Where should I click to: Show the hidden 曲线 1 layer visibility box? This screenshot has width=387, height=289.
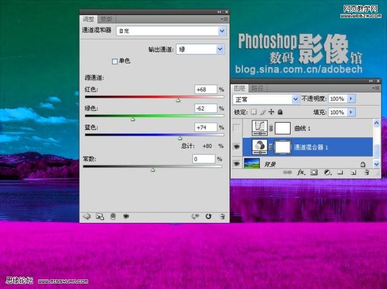(237, 128)
